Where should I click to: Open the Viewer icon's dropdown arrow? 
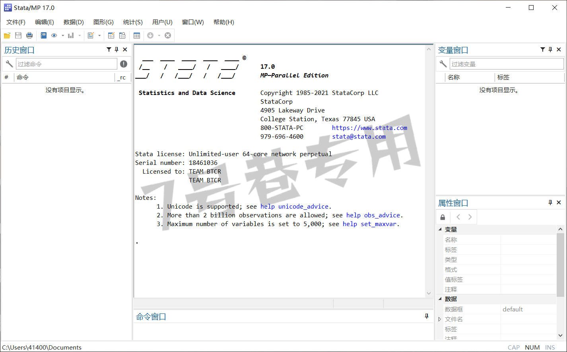click(x=63, y=35)
